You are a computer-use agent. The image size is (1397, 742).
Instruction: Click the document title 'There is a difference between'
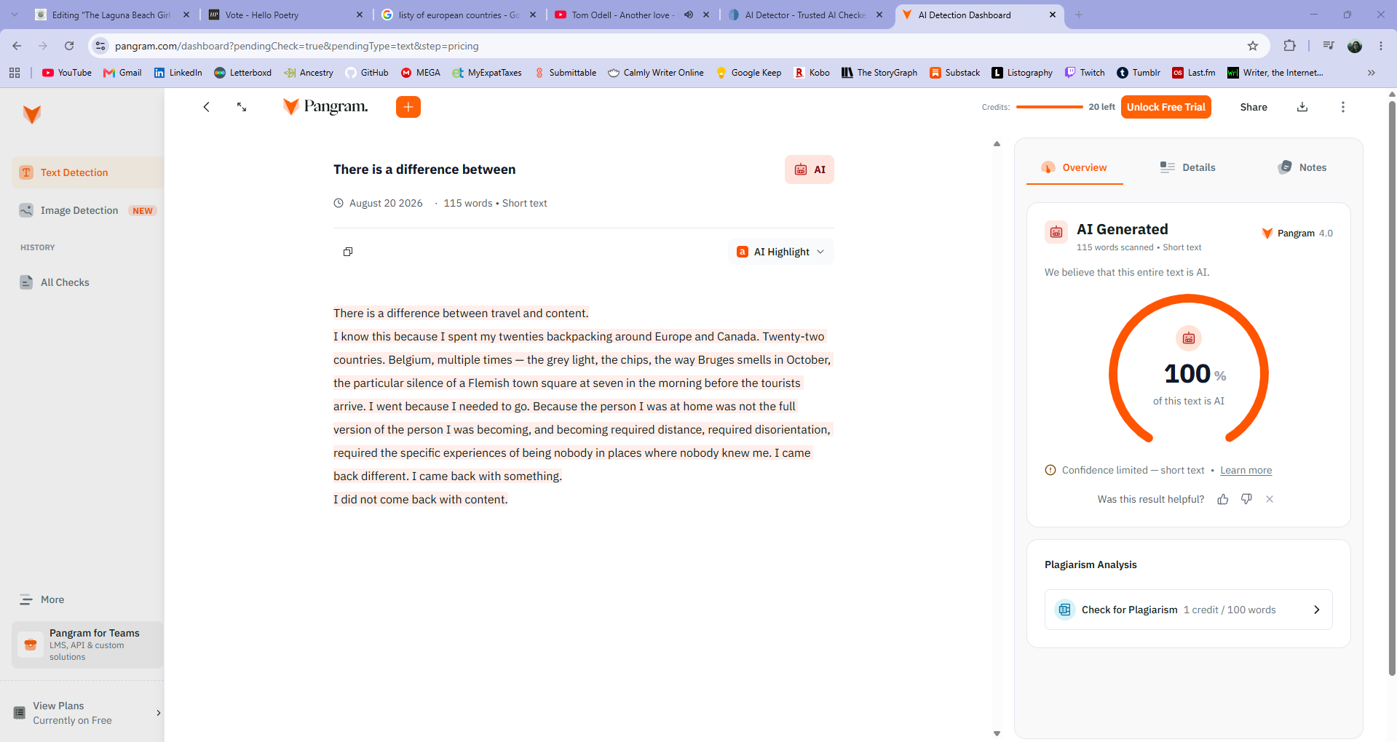pyautogui.click(x=424, y=169)
